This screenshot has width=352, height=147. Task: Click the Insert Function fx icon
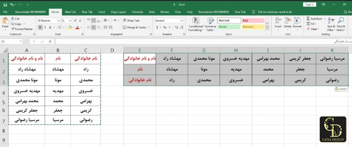click(x=50, y=41)
